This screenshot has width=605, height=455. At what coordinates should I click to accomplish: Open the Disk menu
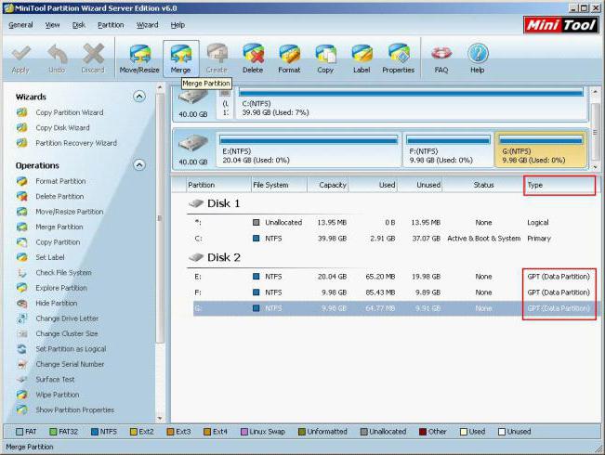79,25
